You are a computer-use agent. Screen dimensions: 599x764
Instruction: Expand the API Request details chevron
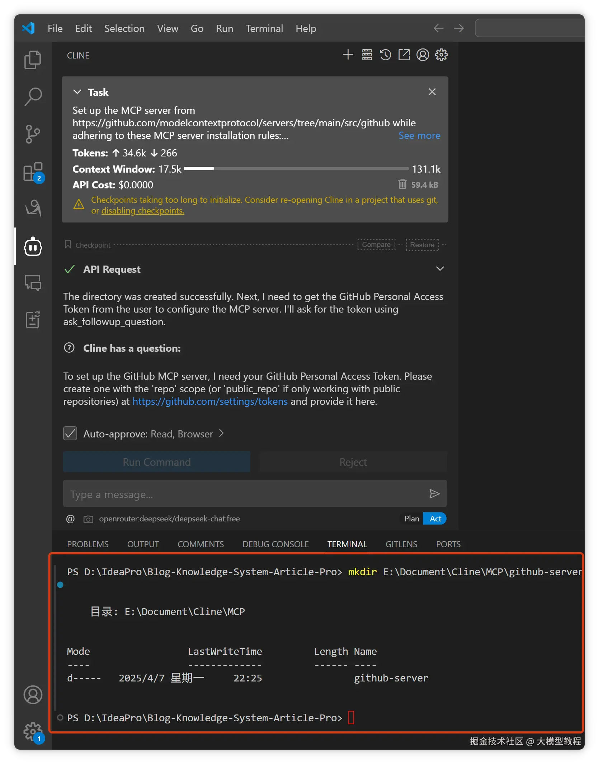440,269
